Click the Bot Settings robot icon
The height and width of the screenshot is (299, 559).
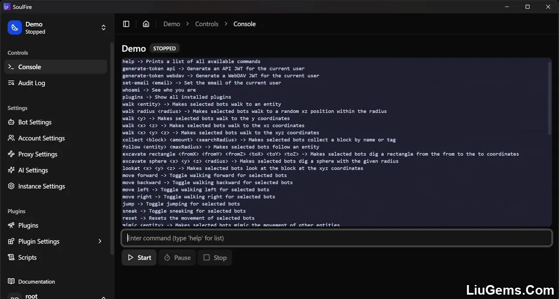[11, 122]
